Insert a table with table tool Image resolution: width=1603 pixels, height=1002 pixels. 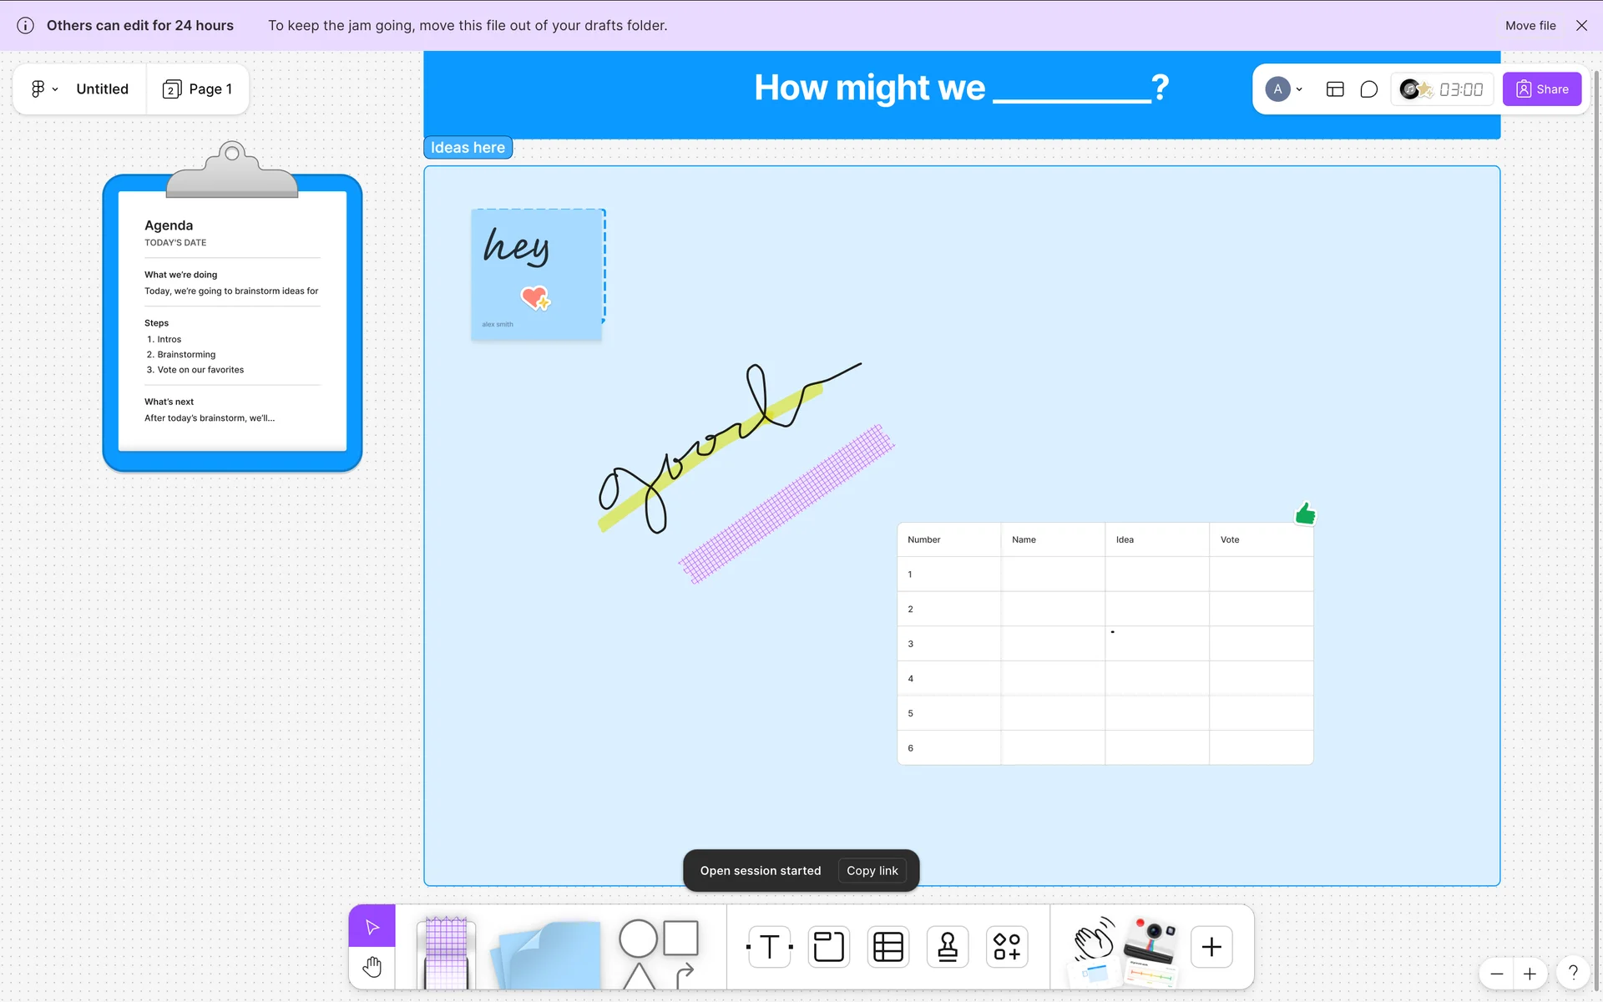(888, 947)
